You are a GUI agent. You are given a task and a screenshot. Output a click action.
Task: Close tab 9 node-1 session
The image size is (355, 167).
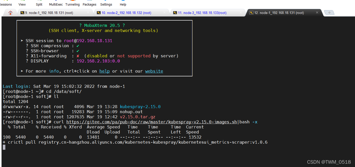coord(88,13)
